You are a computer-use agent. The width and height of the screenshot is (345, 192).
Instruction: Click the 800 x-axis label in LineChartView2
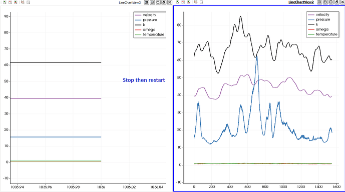(x=265, y=186)
